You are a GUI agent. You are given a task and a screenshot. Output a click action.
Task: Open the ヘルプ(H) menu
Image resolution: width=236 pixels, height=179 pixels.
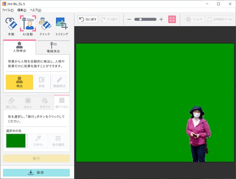pos(36,10)
